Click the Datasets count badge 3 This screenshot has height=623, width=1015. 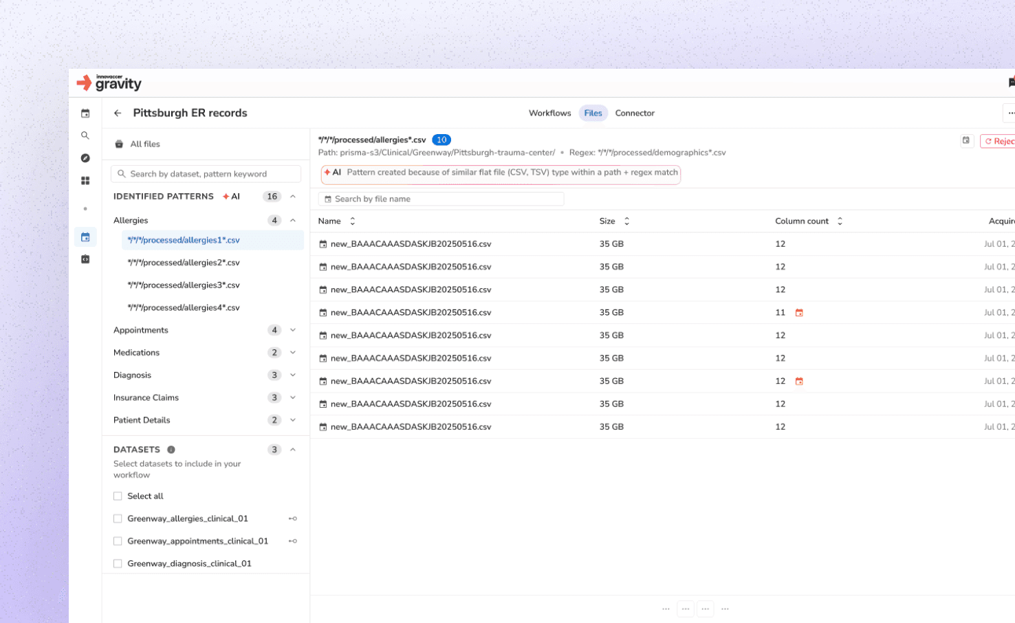(274, 450)
